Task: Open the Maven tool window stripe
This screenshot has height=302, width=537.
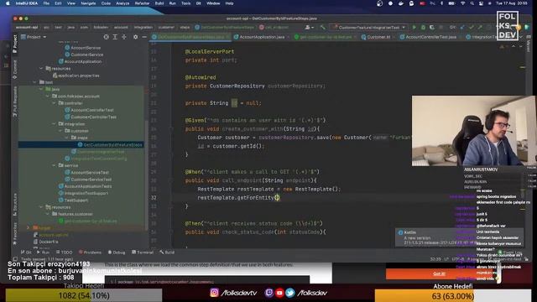Action: [x=529, y=45]
